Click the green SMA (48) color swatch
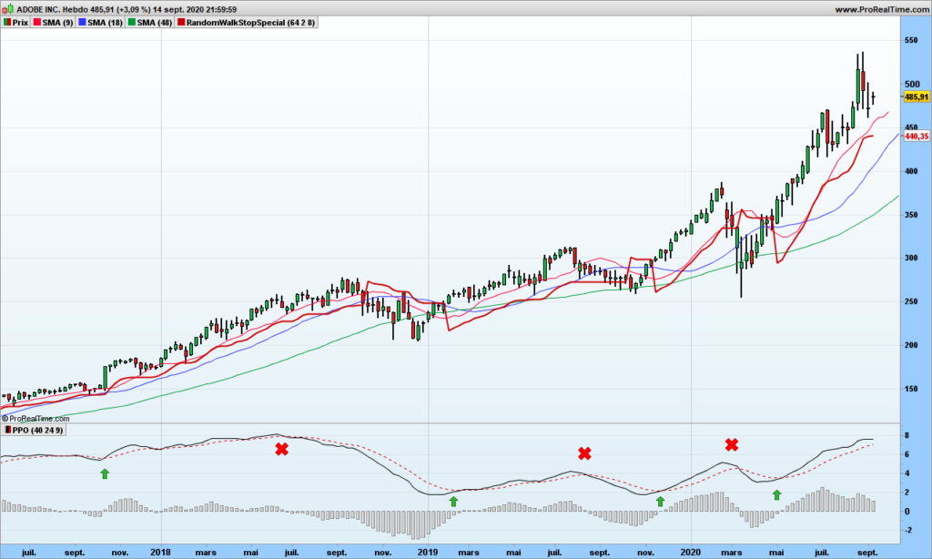The height and width of the screenshot is (559, 932). click(x=132, y=23)
